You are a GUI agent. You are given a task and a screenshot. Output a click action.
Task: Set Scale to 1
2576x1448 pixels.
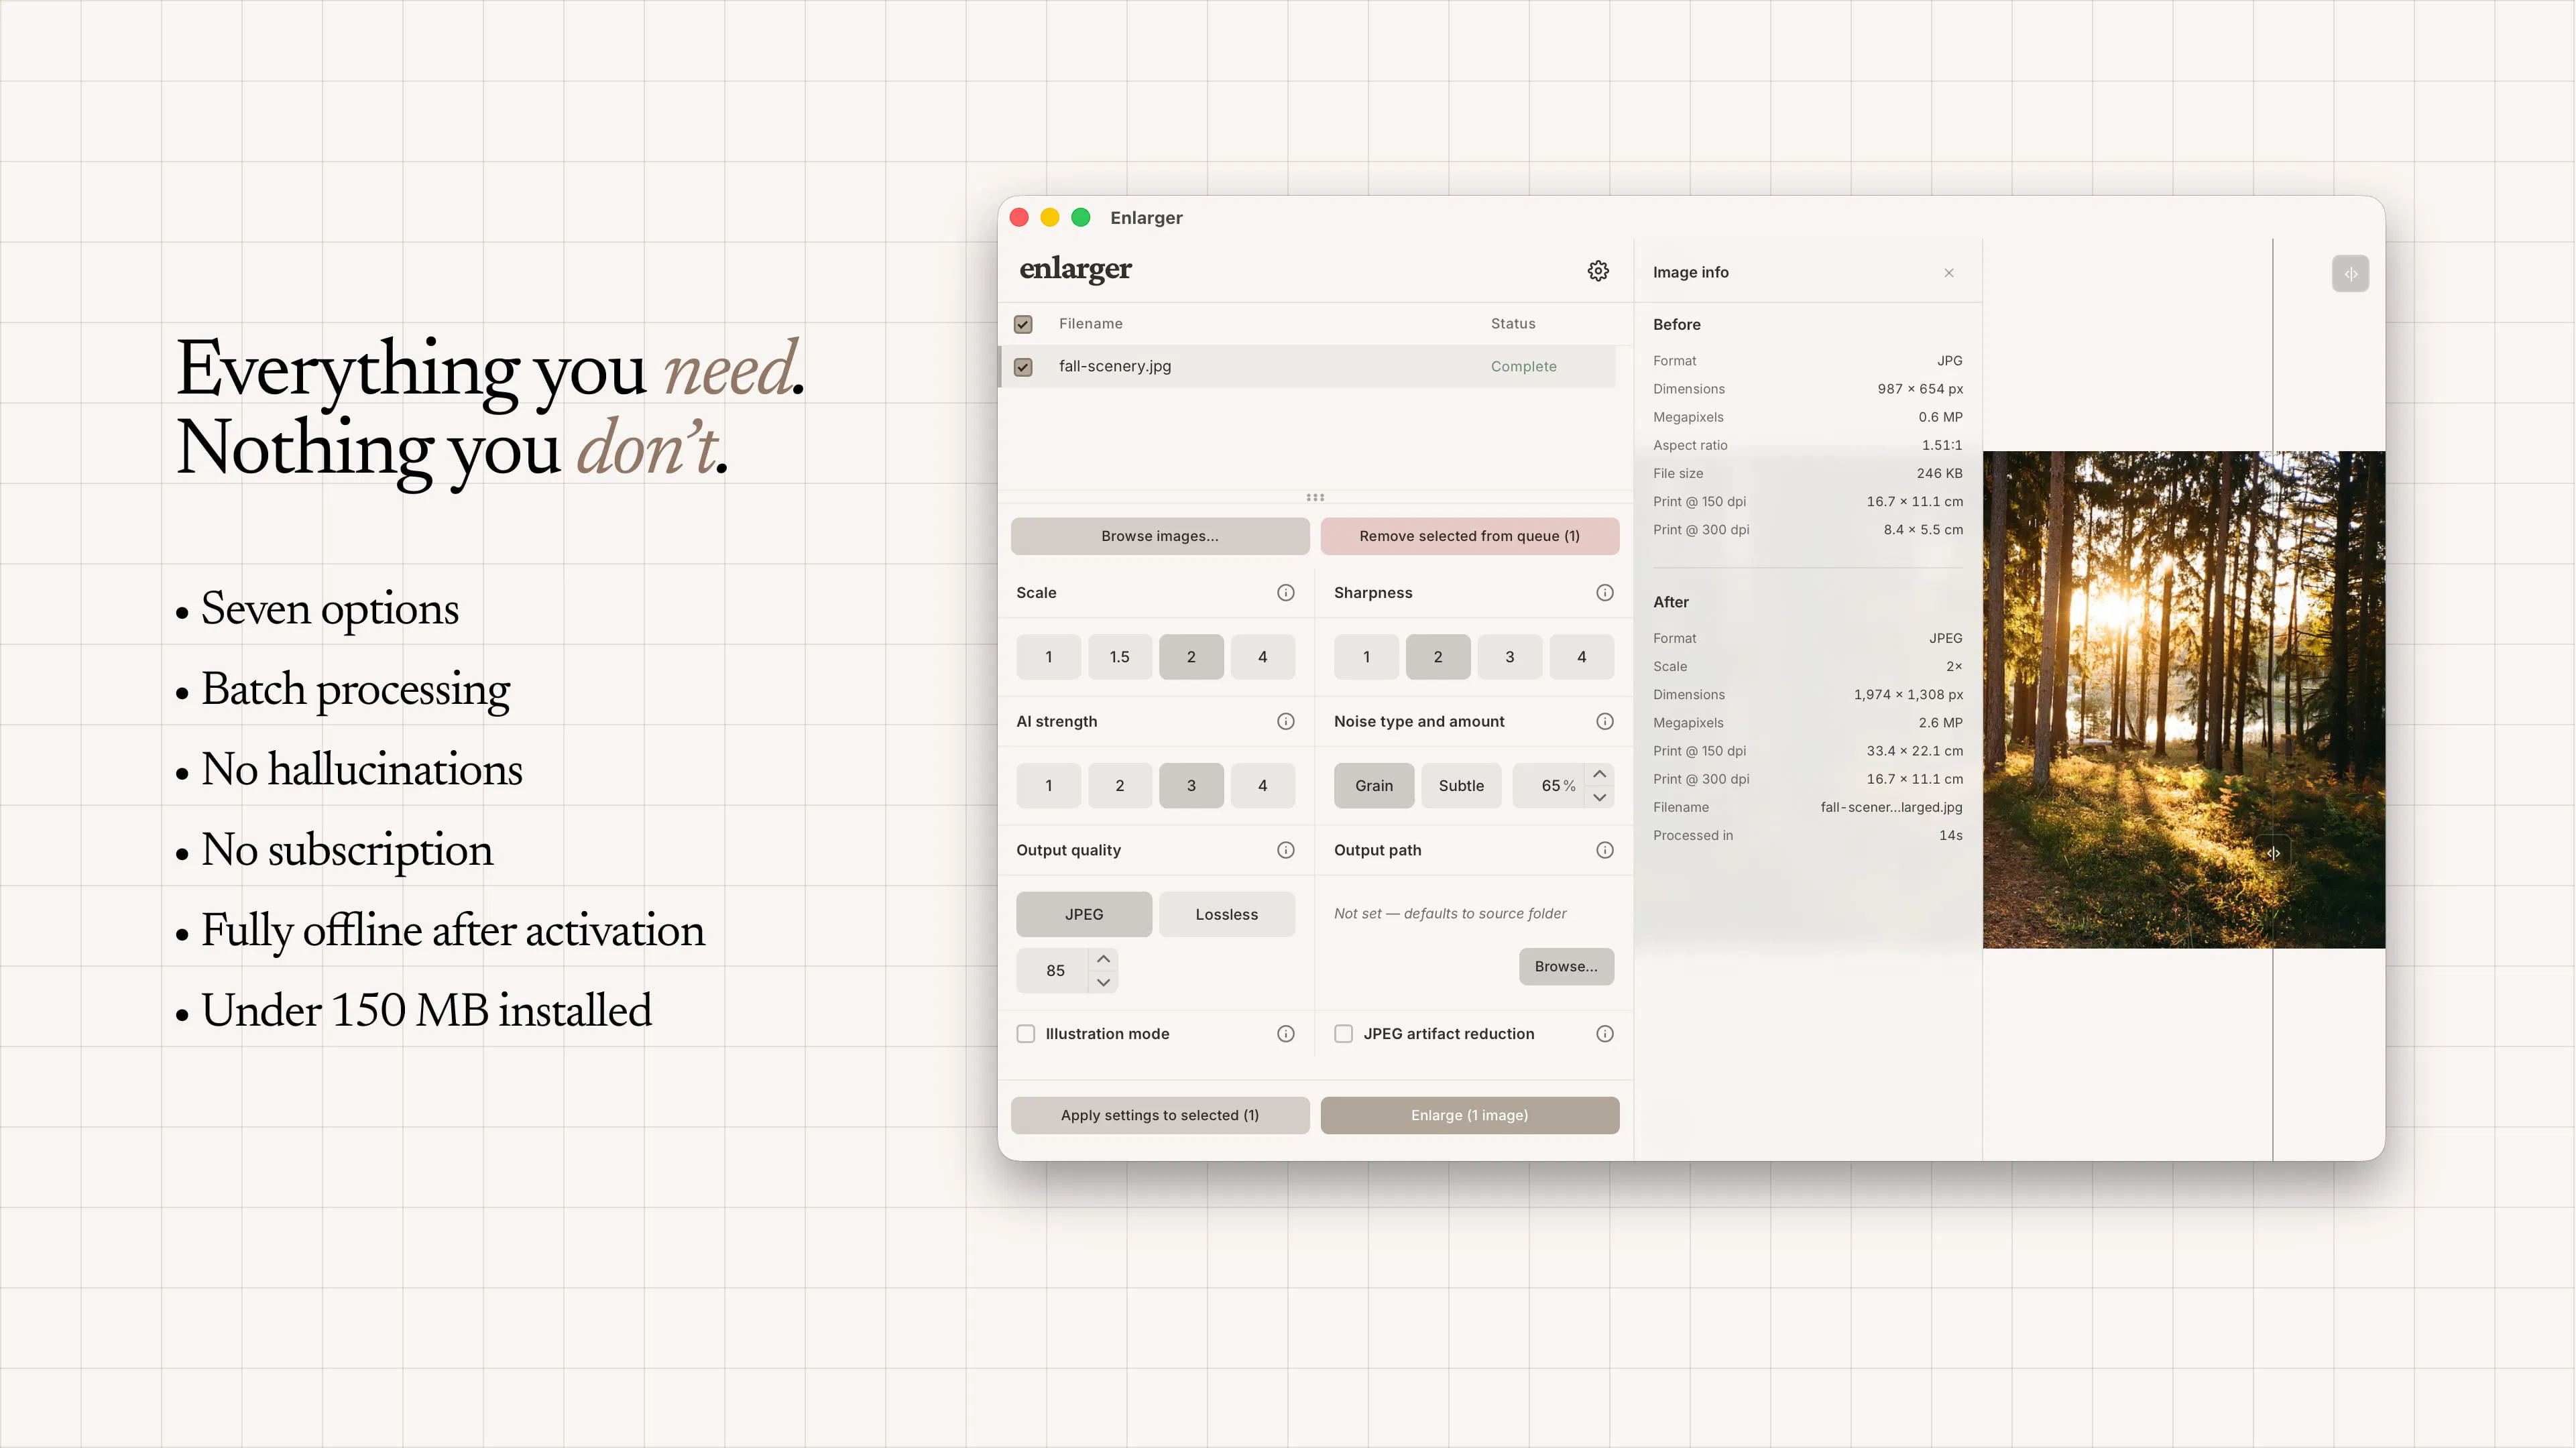click(x=1048, y=657)
